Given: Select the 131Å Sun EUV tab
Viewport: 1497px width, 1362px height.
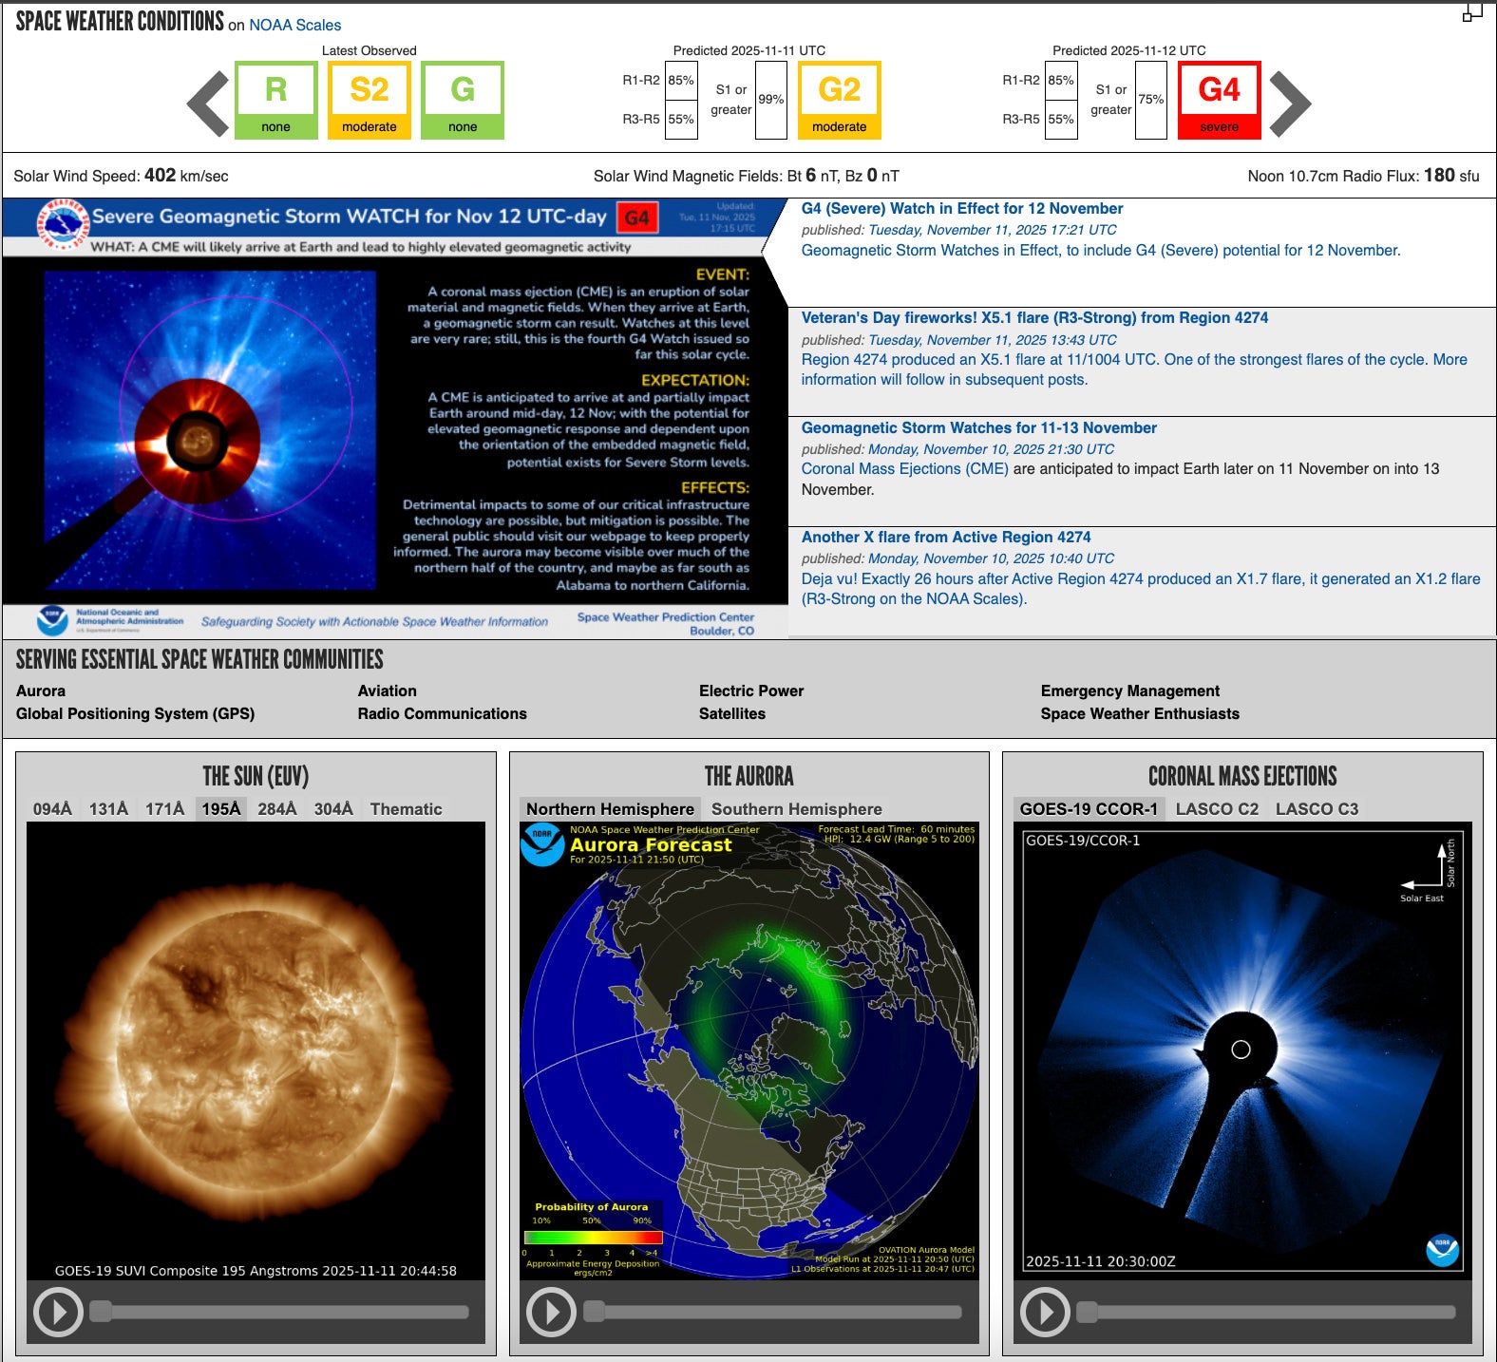Looking at the screenshot, I should click(x=108, y=808).
